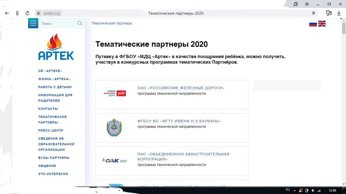
Task: Open the ЖИЗНЬ «АРТЕКА» menu item
Action: pos(54,79)
